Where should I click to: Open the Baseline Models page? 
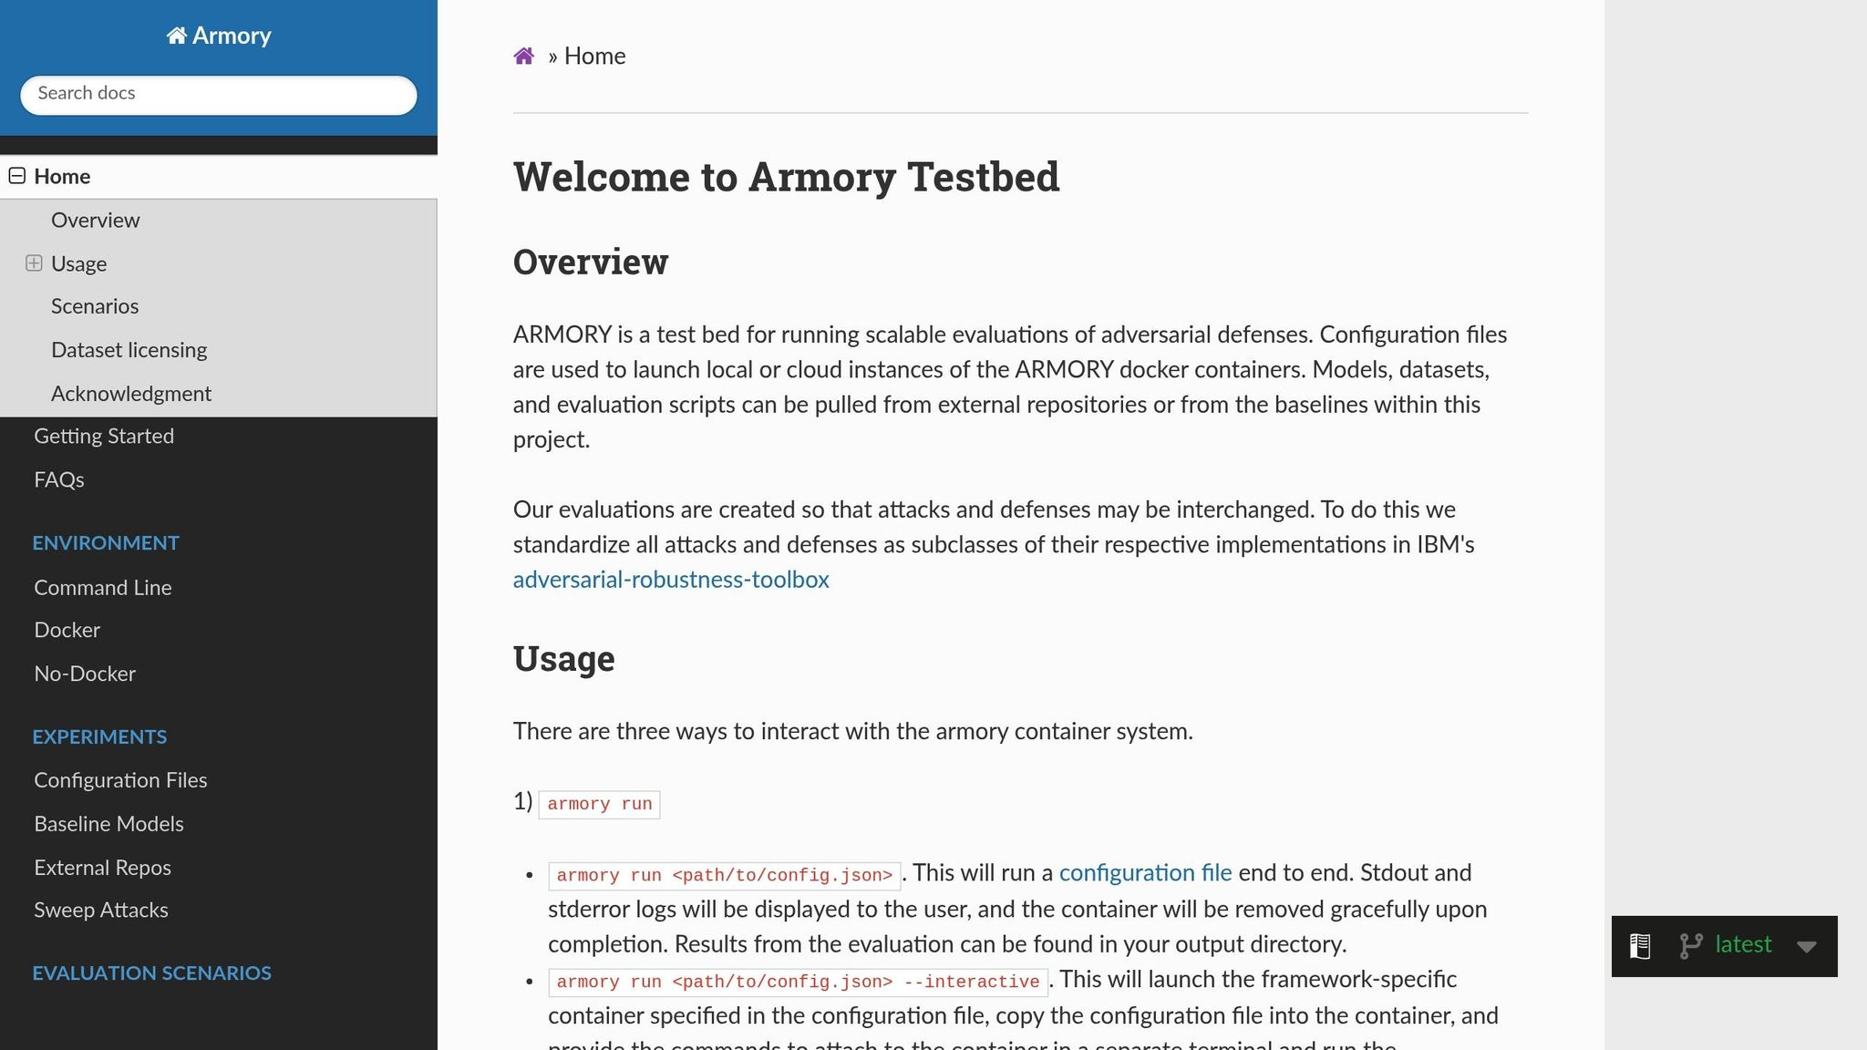[x=109, y=824]
